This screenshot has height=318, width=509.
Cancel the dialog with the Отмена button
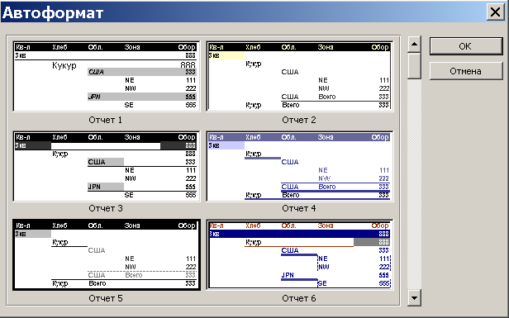pos(466,71)
